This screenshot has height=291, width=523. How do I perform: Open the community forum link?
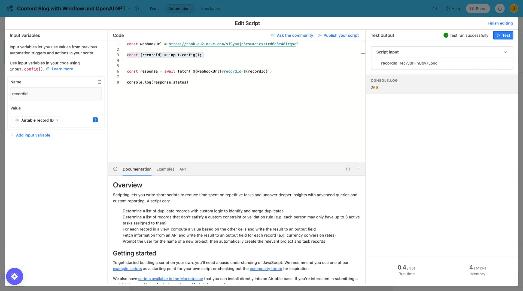point(266,269)
